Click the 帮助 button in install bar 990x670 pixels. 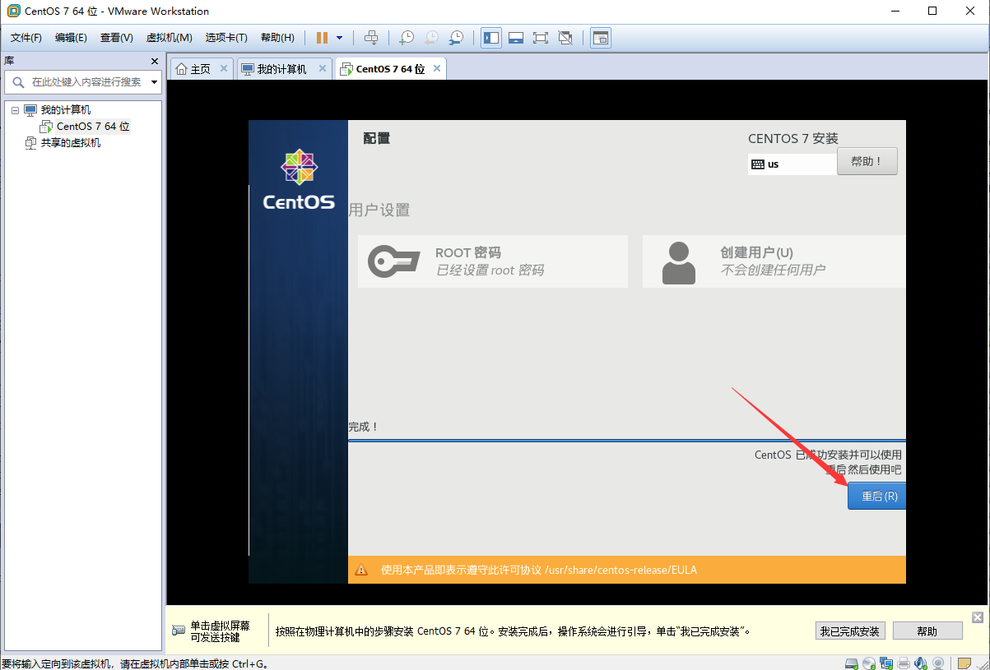[x=927, y=631]
